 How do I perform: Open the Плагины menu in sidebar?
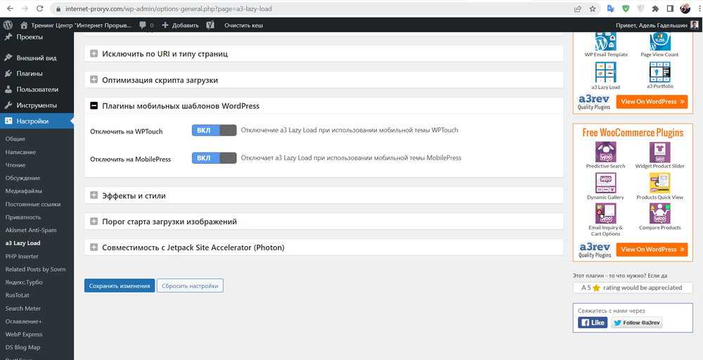click(30, 73)
